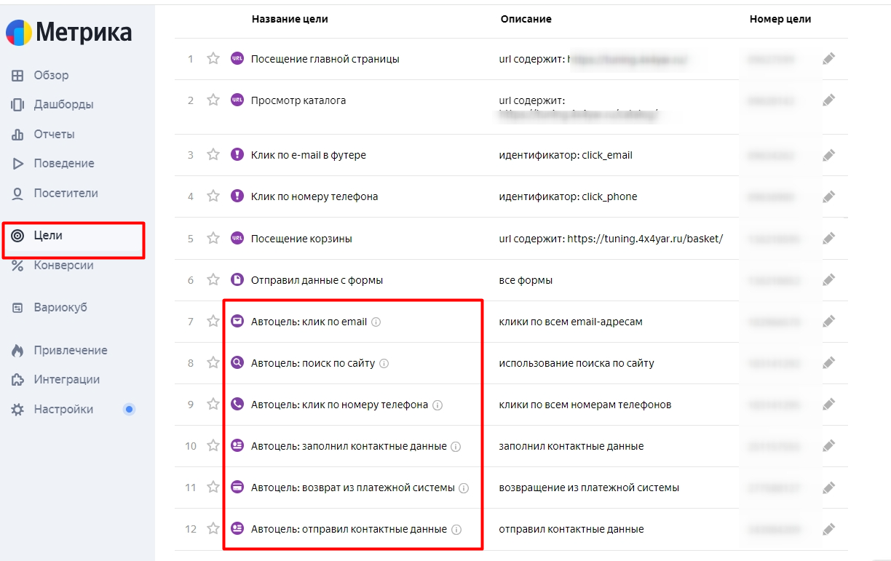Click the pencil icon for "Автоцель: заполнил контактные данные"
Image resolution: width=891 pixels, height=561 pixels.
[x=828, y=446]
